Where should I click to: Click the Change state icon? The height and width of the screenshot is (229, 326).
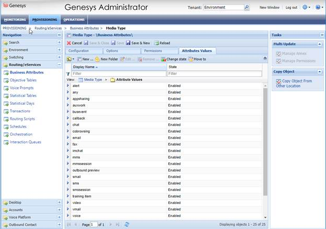pos(163,59)
